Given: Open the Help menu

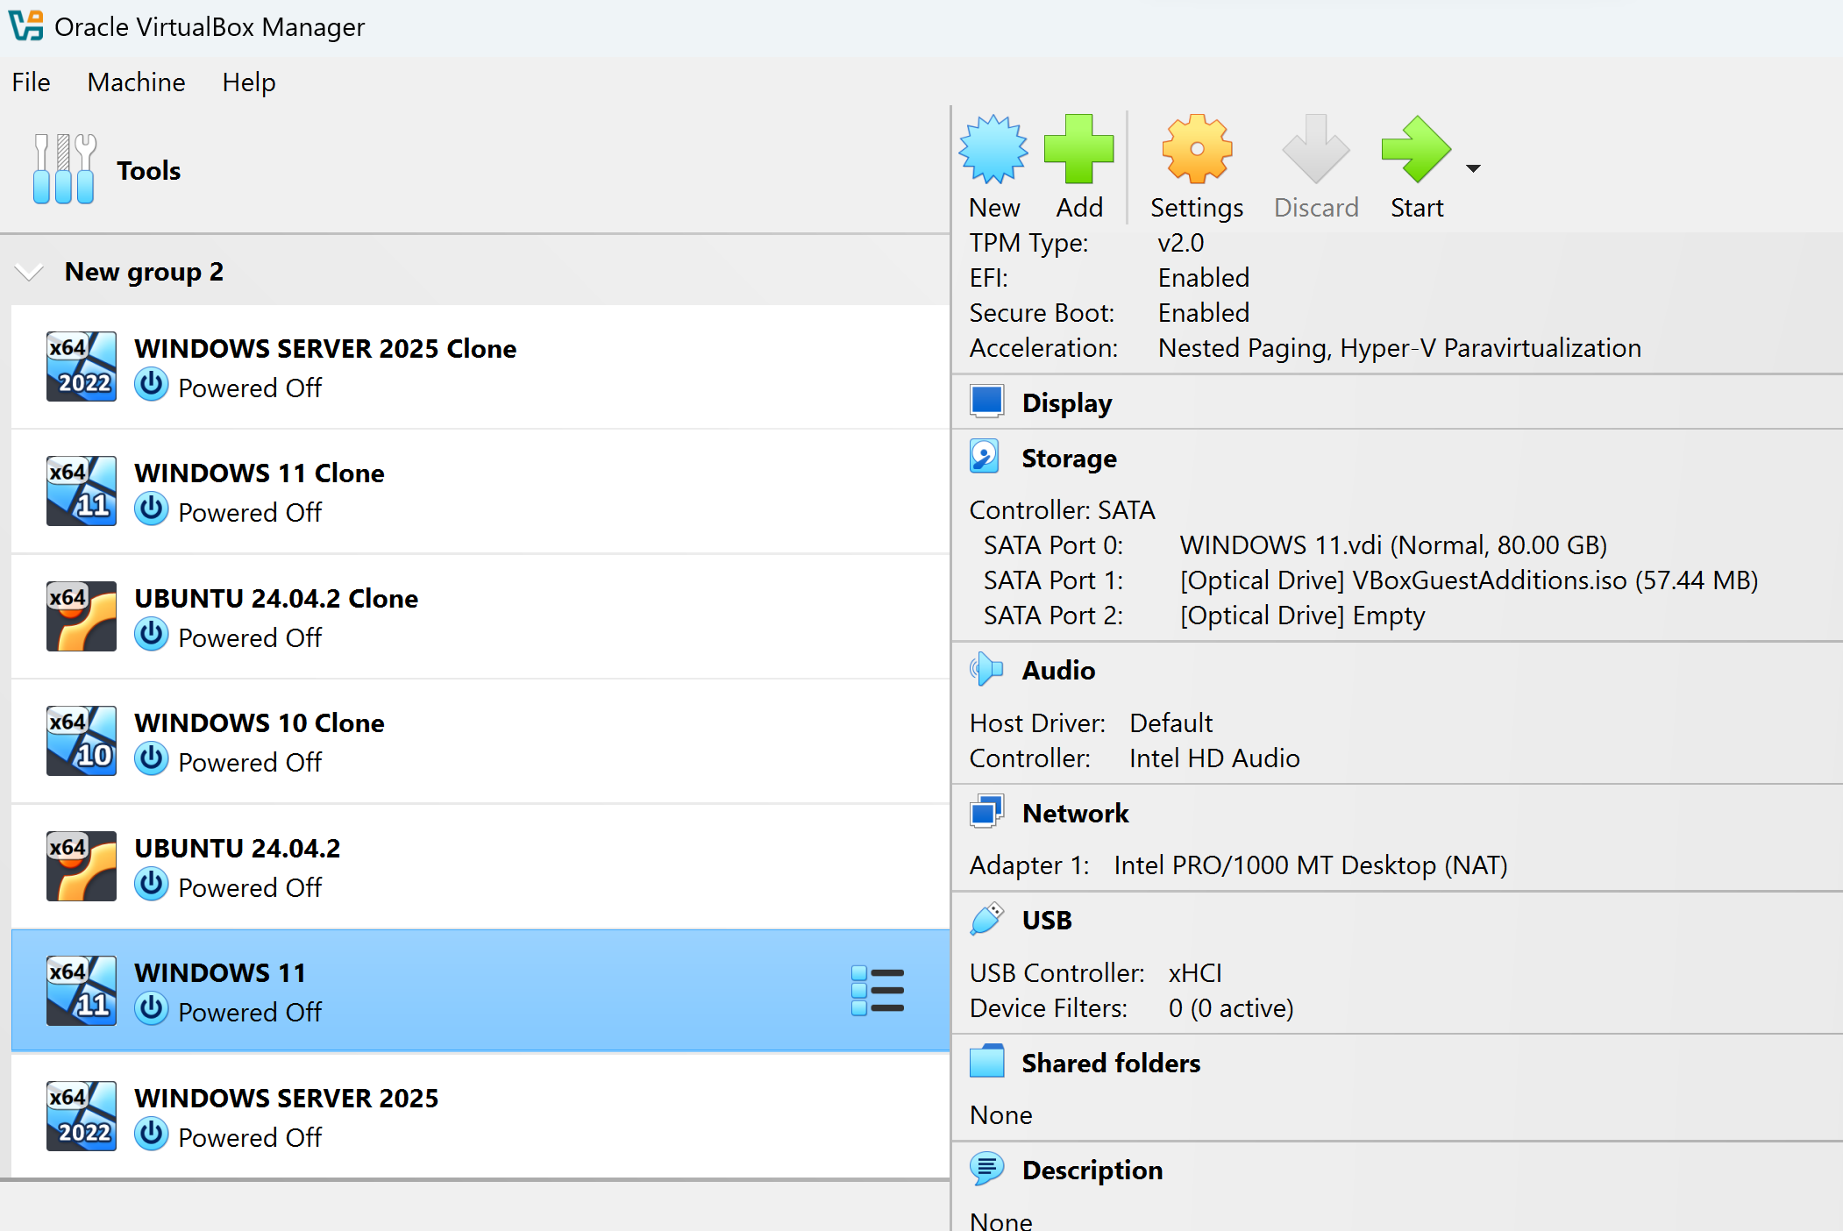Looking at the screenshot, I should [248, 82].
